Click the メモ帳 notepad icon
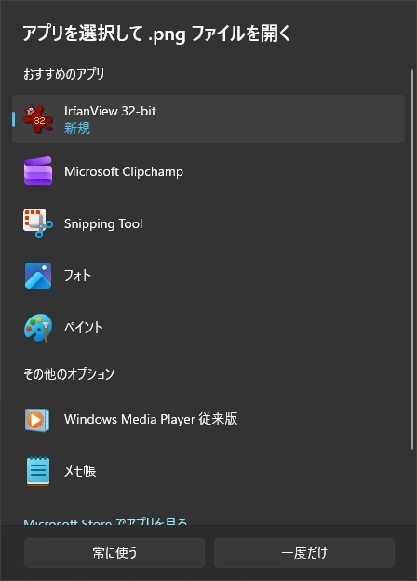This screenshot has height=581, width=417. pyautogui.click(x=38, y=471)
